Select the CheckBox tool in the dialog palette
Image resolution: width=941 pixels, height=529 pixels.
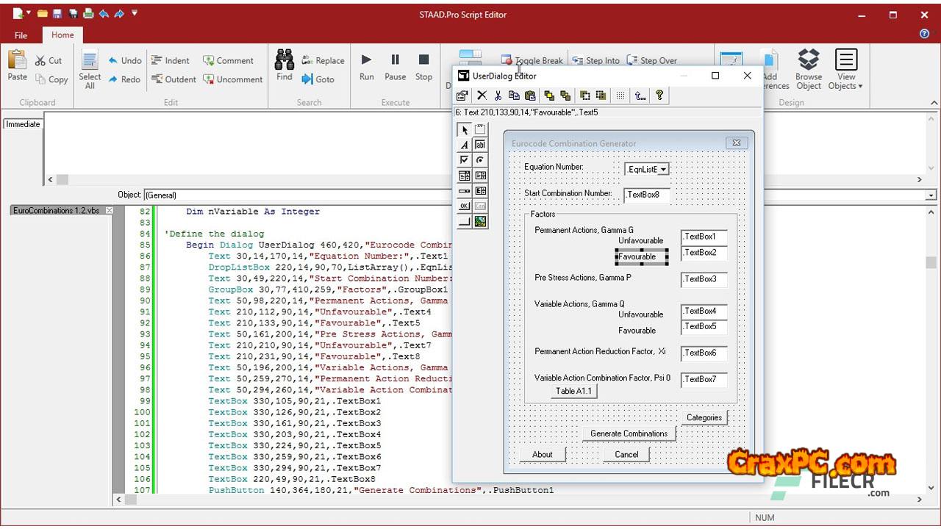464,160
